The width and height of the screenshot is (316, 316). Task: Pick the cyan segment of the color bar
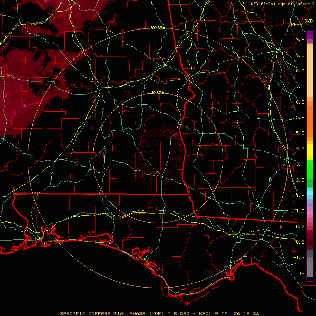click(x=310, y=193)
